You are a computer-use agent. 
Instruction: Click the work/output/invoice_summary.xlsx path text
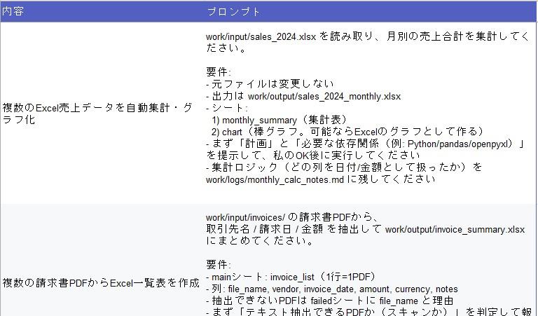tap(455, 229)
